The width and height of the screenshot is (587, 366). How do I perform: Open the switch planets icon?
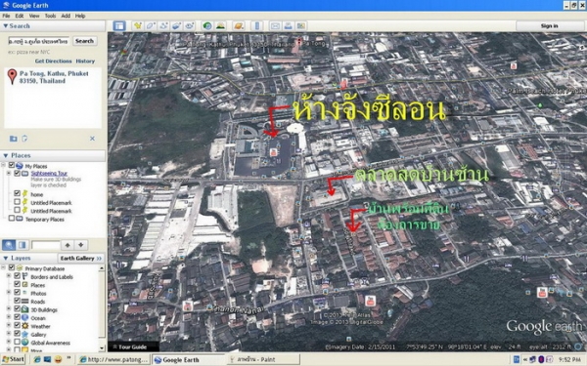point(239,25)
